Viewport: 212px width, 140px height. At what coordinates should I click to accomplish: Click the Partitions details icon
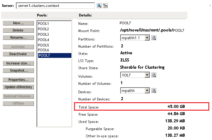point(154,38)
